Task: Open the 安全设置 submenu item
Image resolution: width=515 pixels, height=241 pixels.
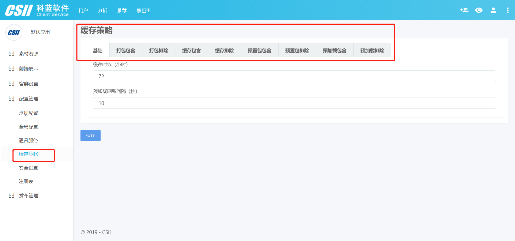Action: 28,168
